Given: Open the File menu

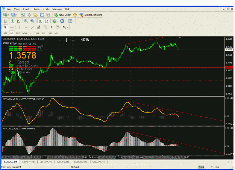Looking at the screenshot, I should click(x=9, y=9).
